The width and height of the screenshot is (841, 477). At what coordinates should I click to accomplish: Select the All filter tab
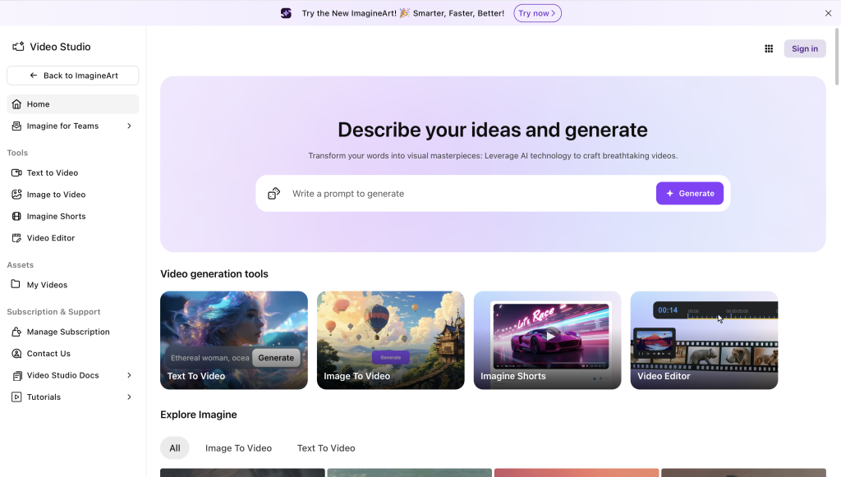(x=175, y=448)
